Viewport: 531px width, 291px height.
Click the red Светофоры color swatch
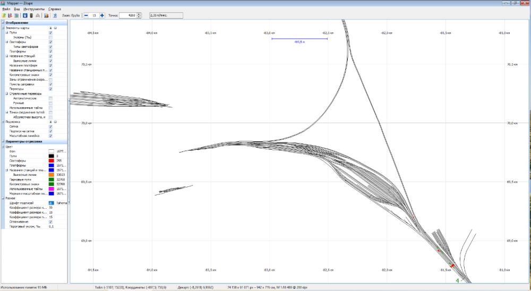pyautogui.click(x=52, y=160)
